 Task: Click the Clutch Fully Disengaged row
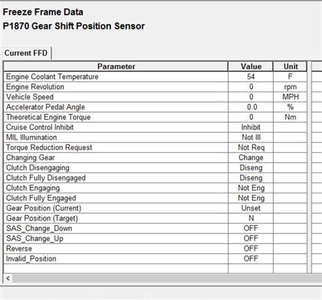click(156, 178)
